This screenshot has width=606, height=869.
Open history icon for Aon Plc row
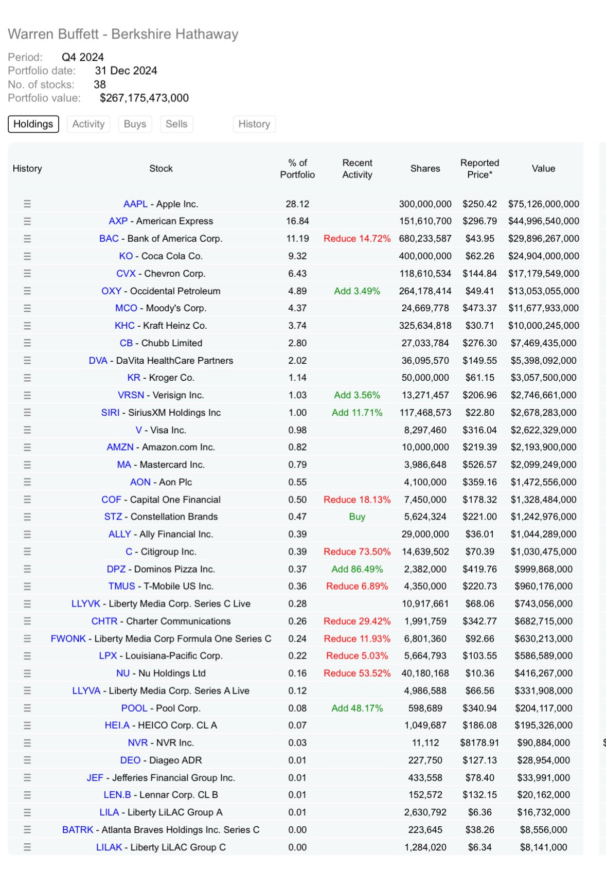coord(27,482)
